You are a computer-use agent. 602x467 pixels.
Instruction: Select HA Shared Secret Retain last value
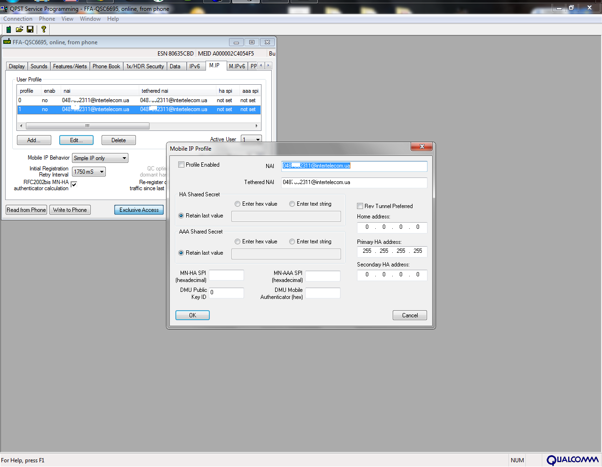pos(181,216)
